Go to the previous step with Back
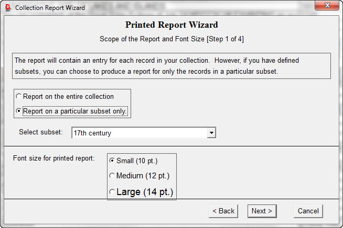 [x=223, y=211]
